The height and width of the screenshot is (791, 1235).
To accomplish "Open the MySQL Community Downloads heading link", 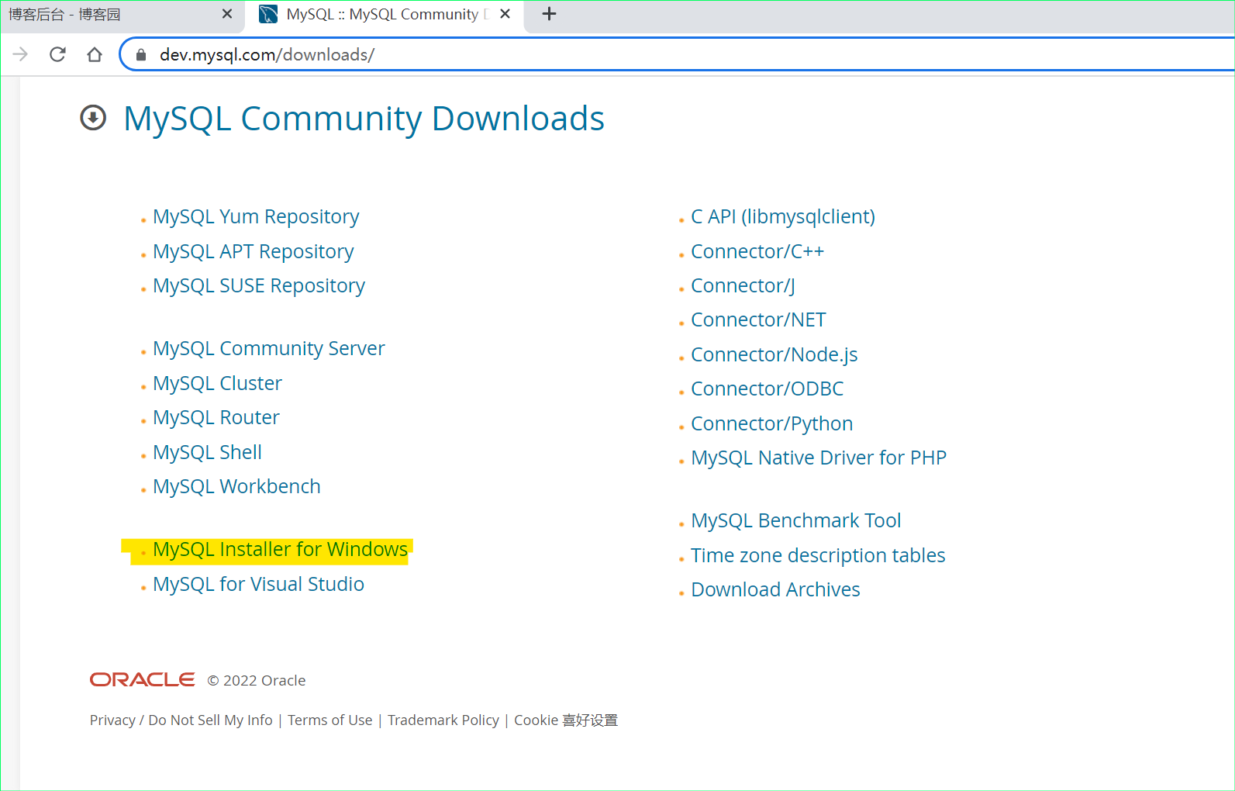I will (364, 119).
